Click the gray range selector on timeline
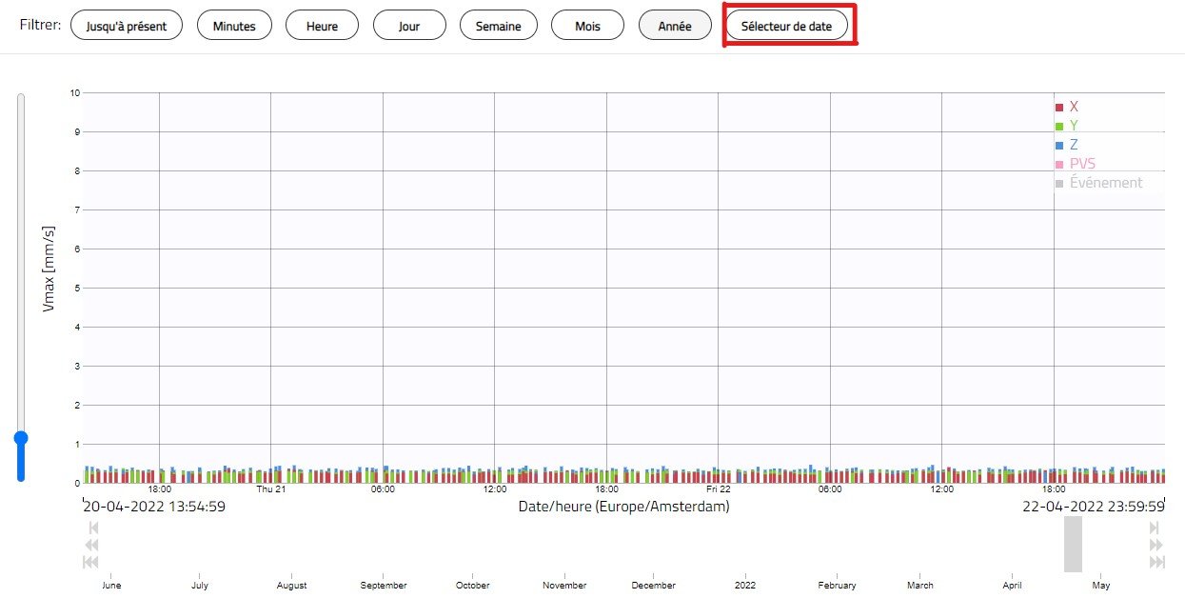 [1073, 544]
